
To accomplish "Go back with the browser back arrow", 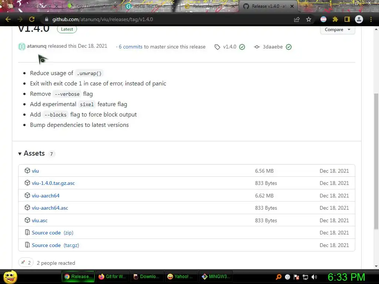I will [8, 19].
